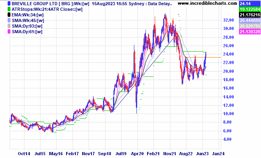Click the dark-blue diagonal uptrend line
The image size is (261, 158).
point(143,75)
